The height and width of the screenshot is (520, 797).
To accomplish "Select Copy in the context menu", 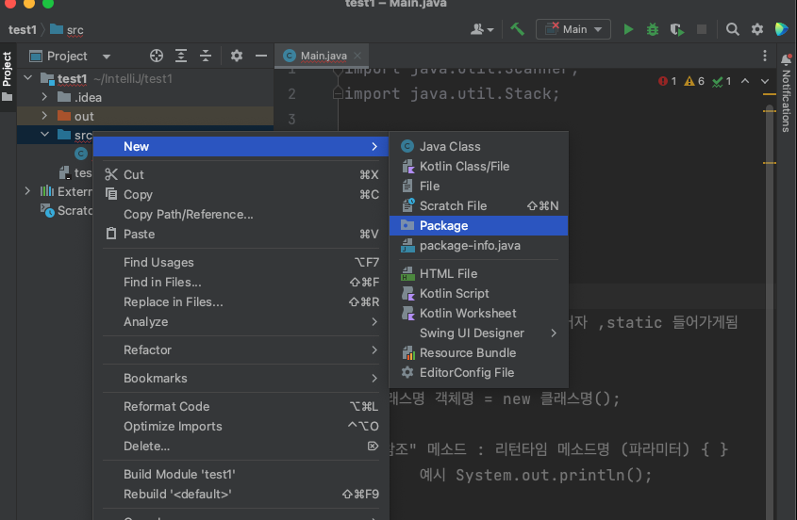I will [x=241, y=194].
